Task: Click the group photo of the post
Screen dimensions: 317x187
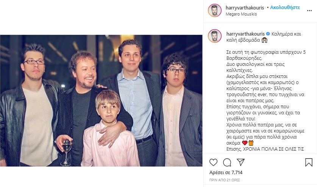Action: point(101,101)
